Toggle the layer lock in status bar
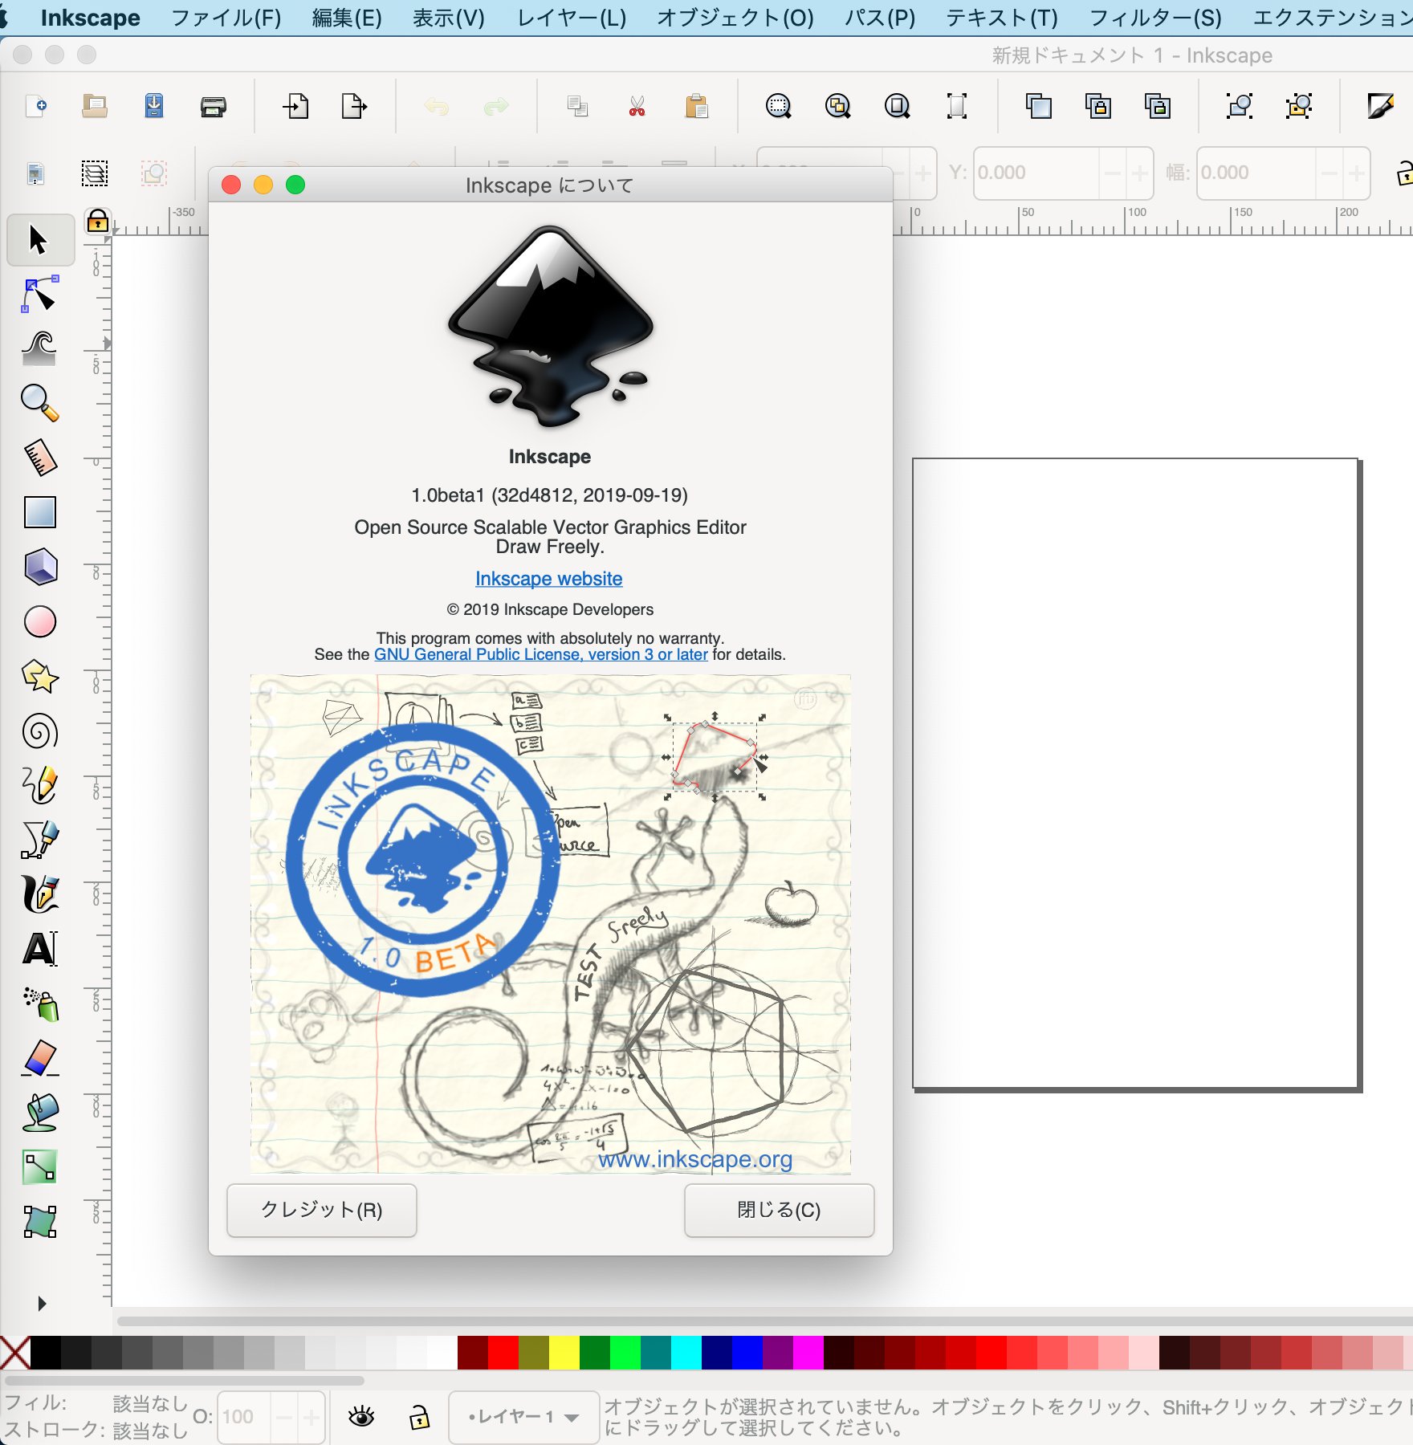 point(419,1417)
